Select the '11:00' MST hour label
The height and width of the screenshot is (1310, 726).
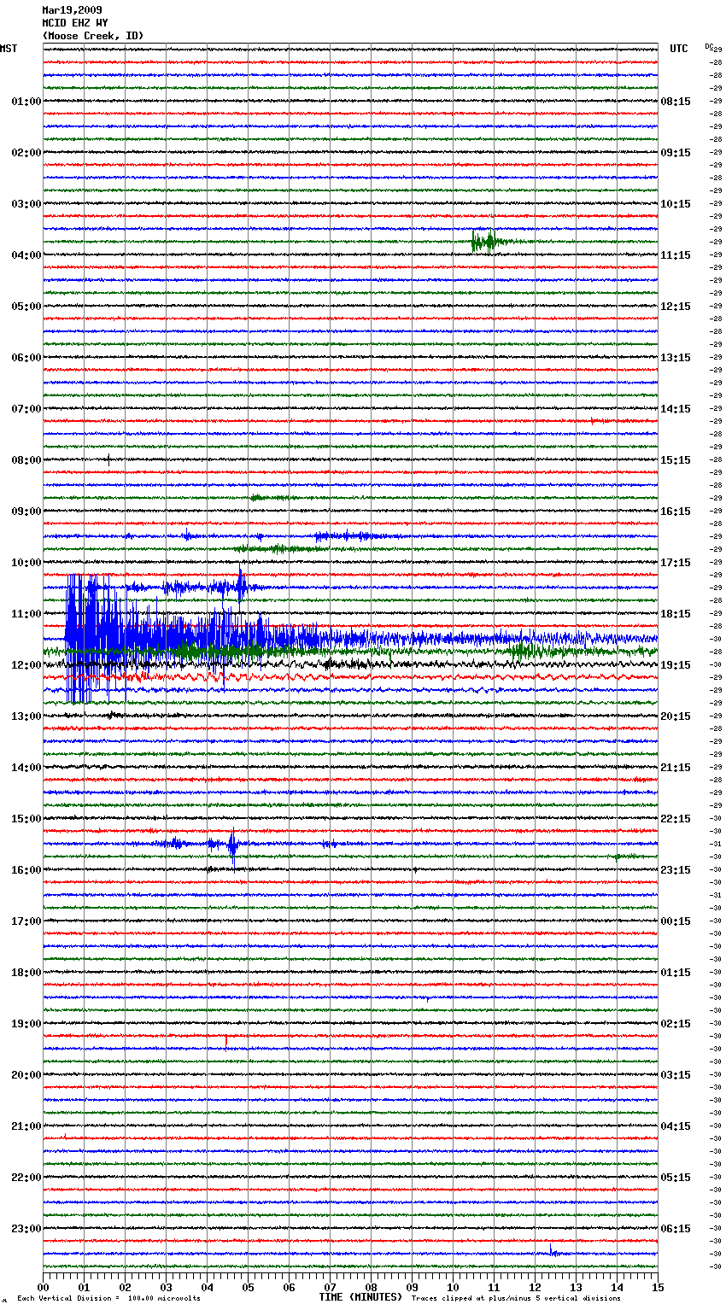pos(26,614)
